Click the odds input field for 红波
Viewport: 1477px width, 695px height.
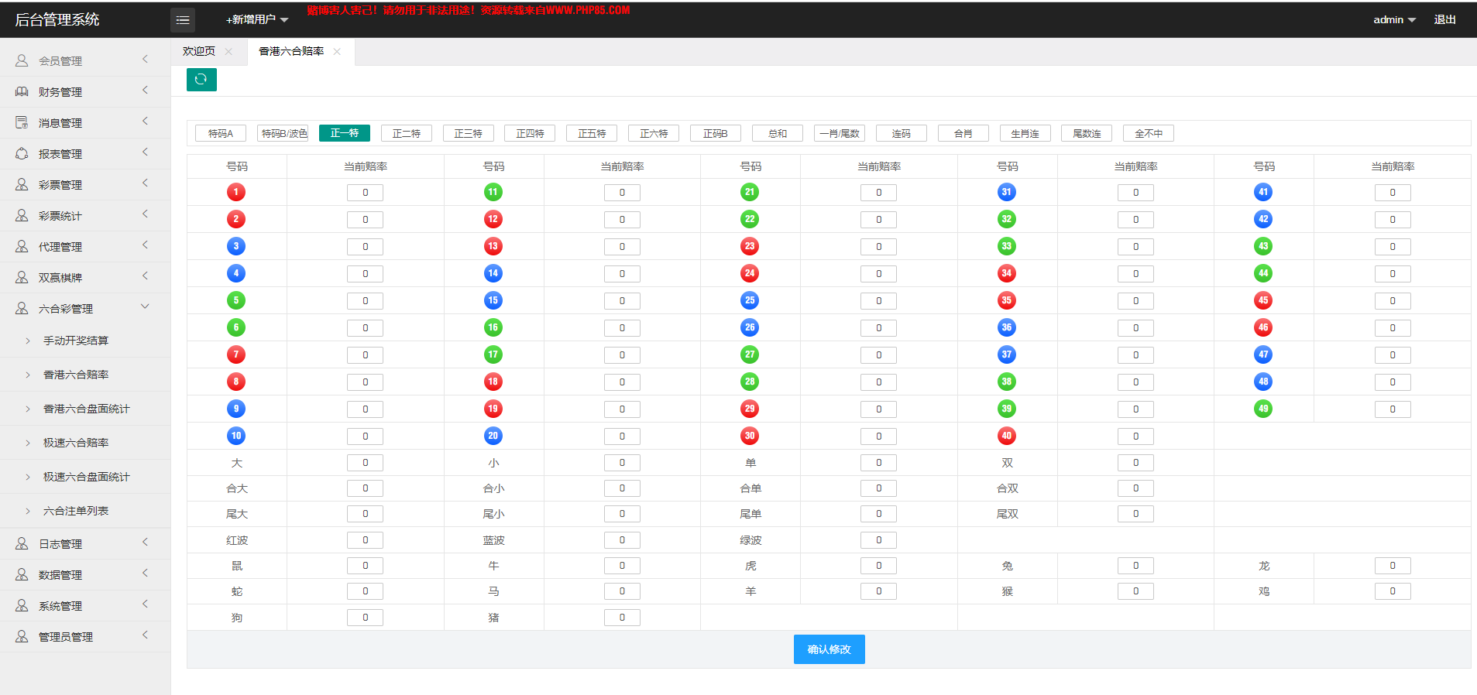pos(366,540)
